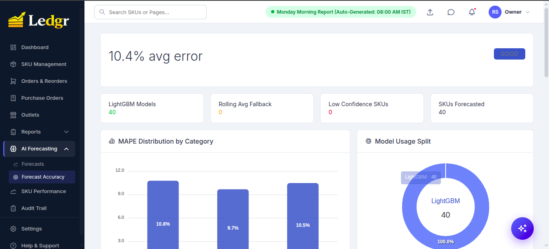Click the "LightGBM: 40" chart tooltip

[x=421, y=177]
